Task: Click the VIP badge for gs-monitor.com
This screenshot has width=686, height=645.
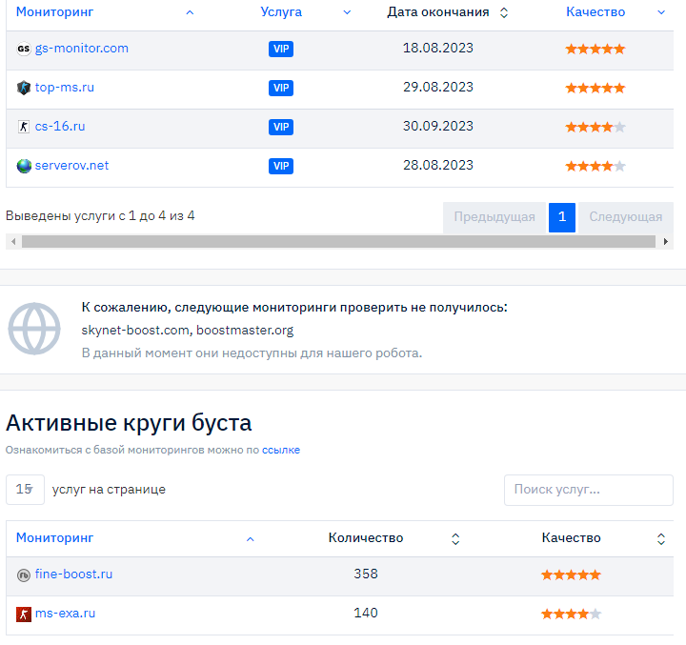Action: [x=281, y=49]
